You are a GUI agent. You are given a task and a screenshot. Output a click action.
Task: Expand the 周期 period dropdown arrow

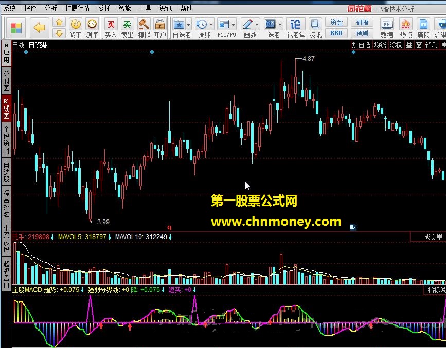[211, 25]
